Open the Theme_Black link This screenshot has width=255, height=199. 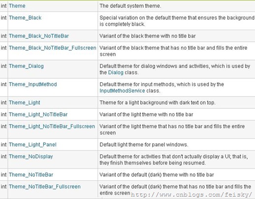point(25,18)
